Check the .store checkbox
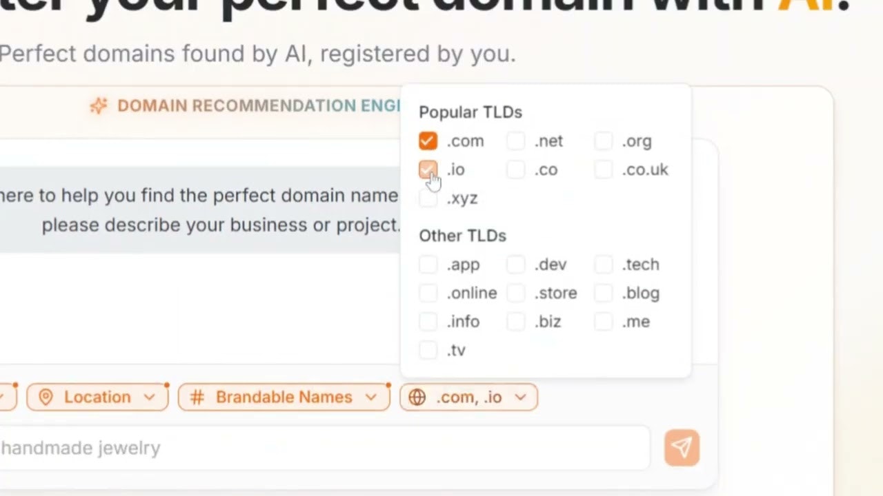The height and width of the screenshot is (496, 883). pos(515,293)
